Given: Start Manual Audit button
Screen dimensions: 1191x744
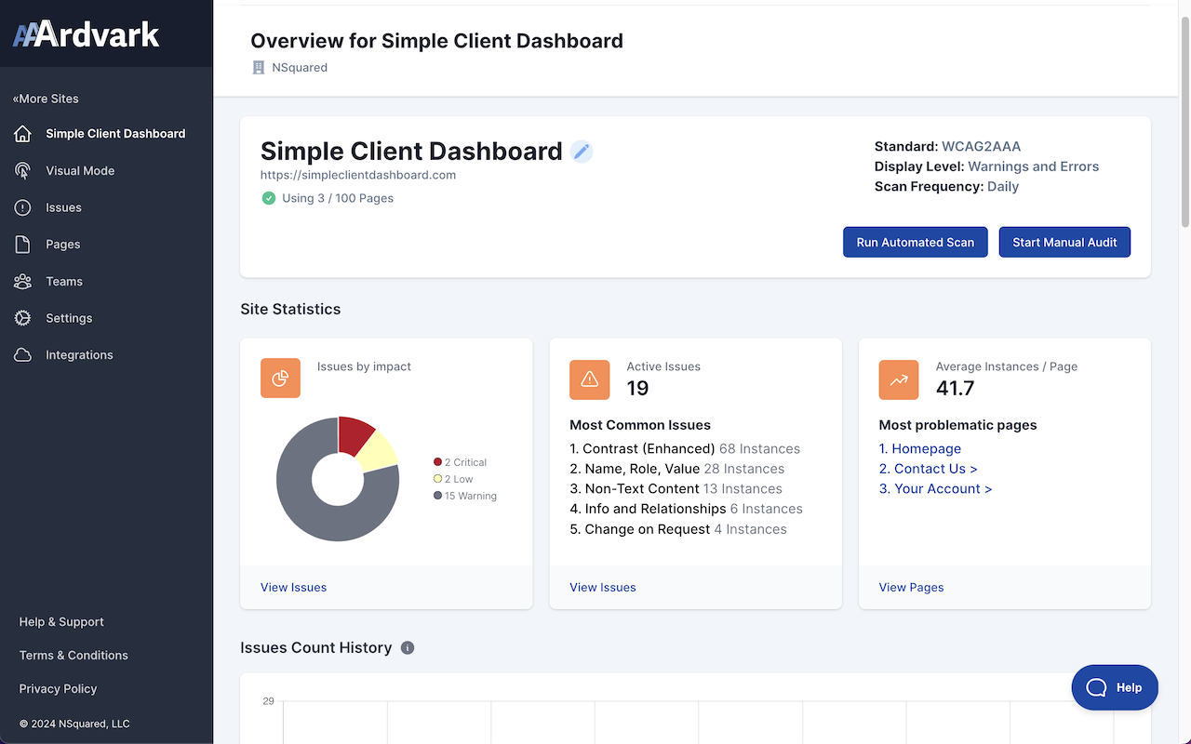Looking at the screenshot, I should (x=1064, y=242).
